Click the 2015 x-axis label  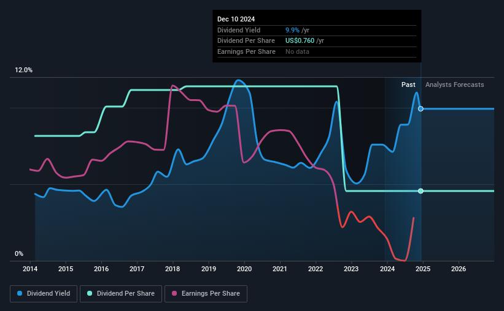tap(66, 269)
